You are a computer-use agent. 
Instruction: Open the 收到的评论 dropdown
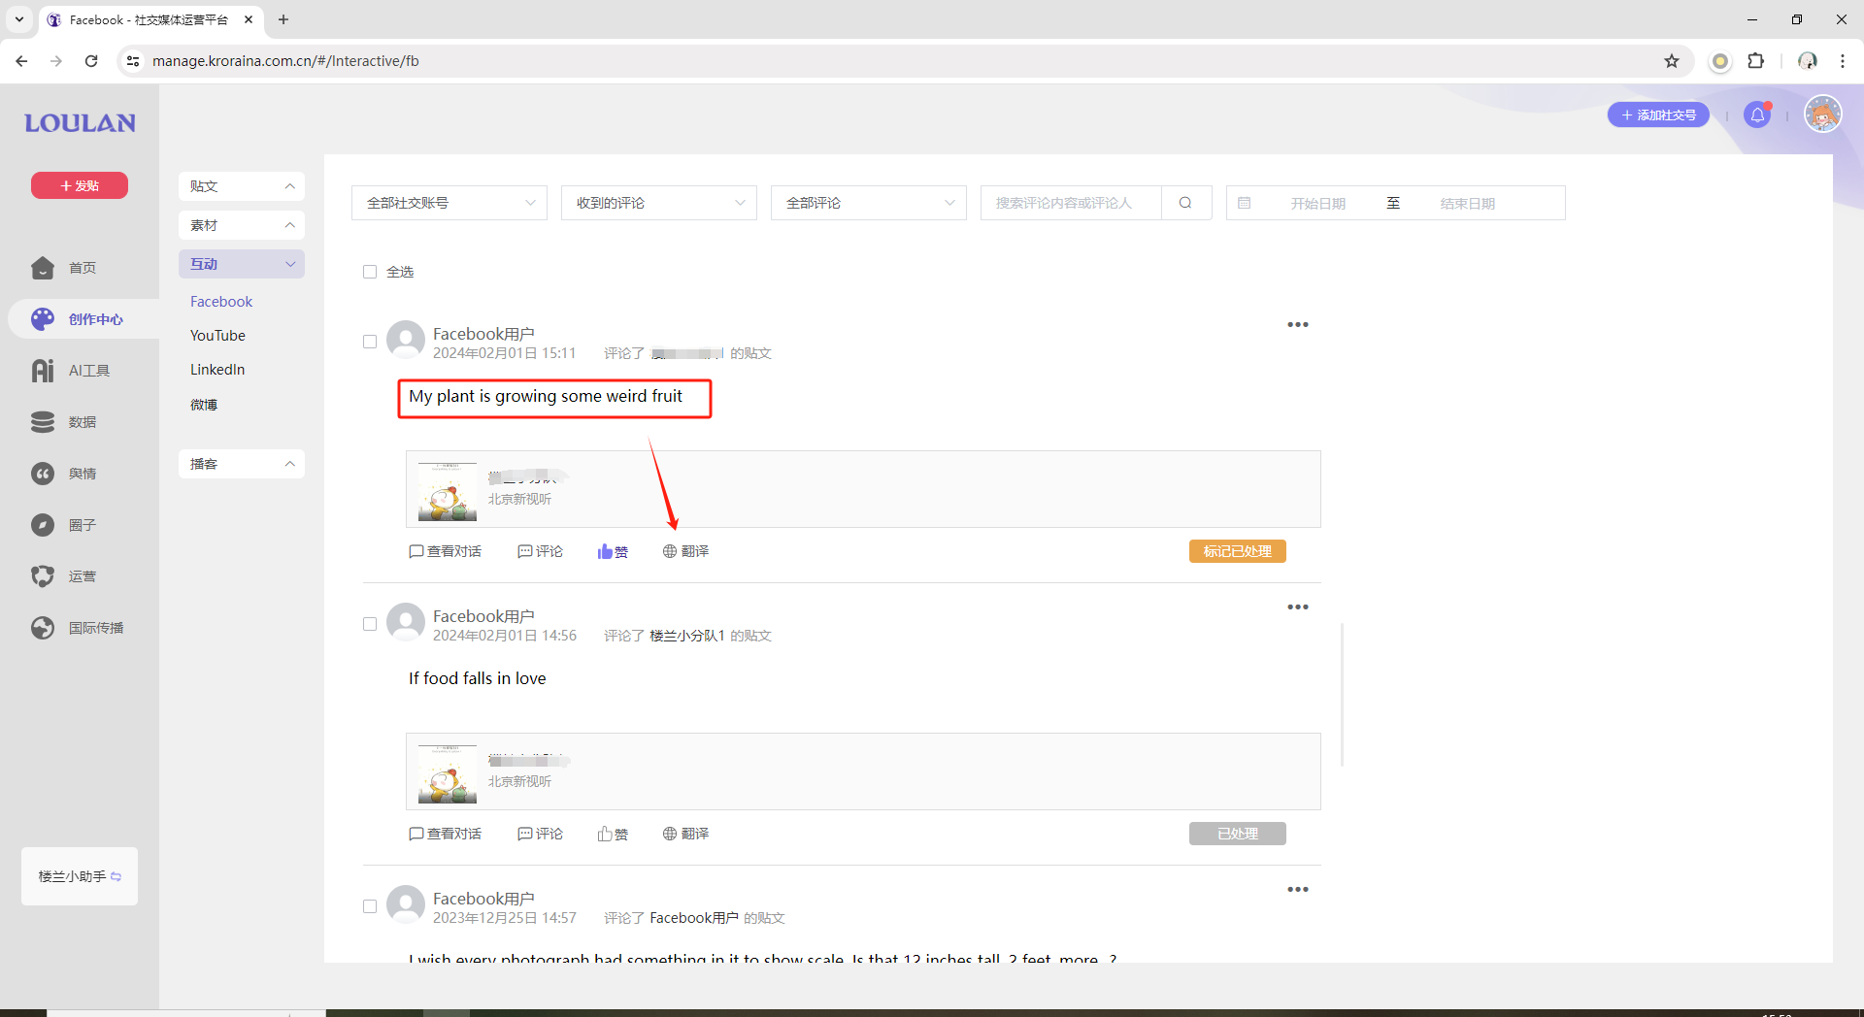(659, 203)
